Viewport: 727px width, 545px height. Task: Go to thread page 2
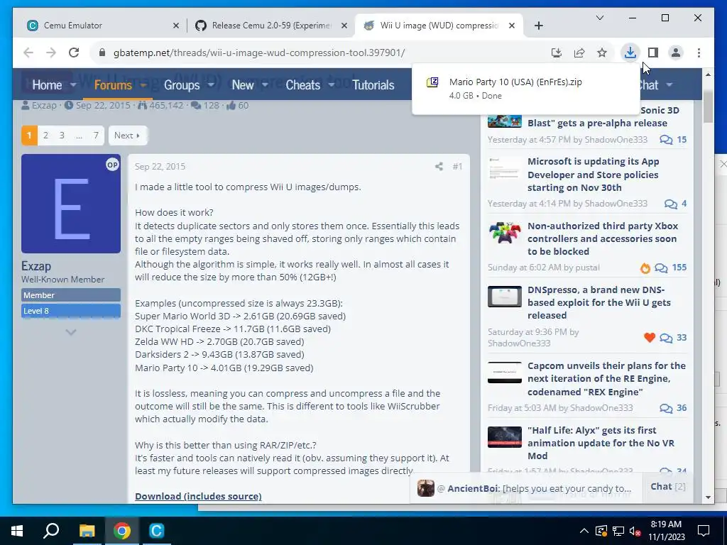(x=45, y=136)
